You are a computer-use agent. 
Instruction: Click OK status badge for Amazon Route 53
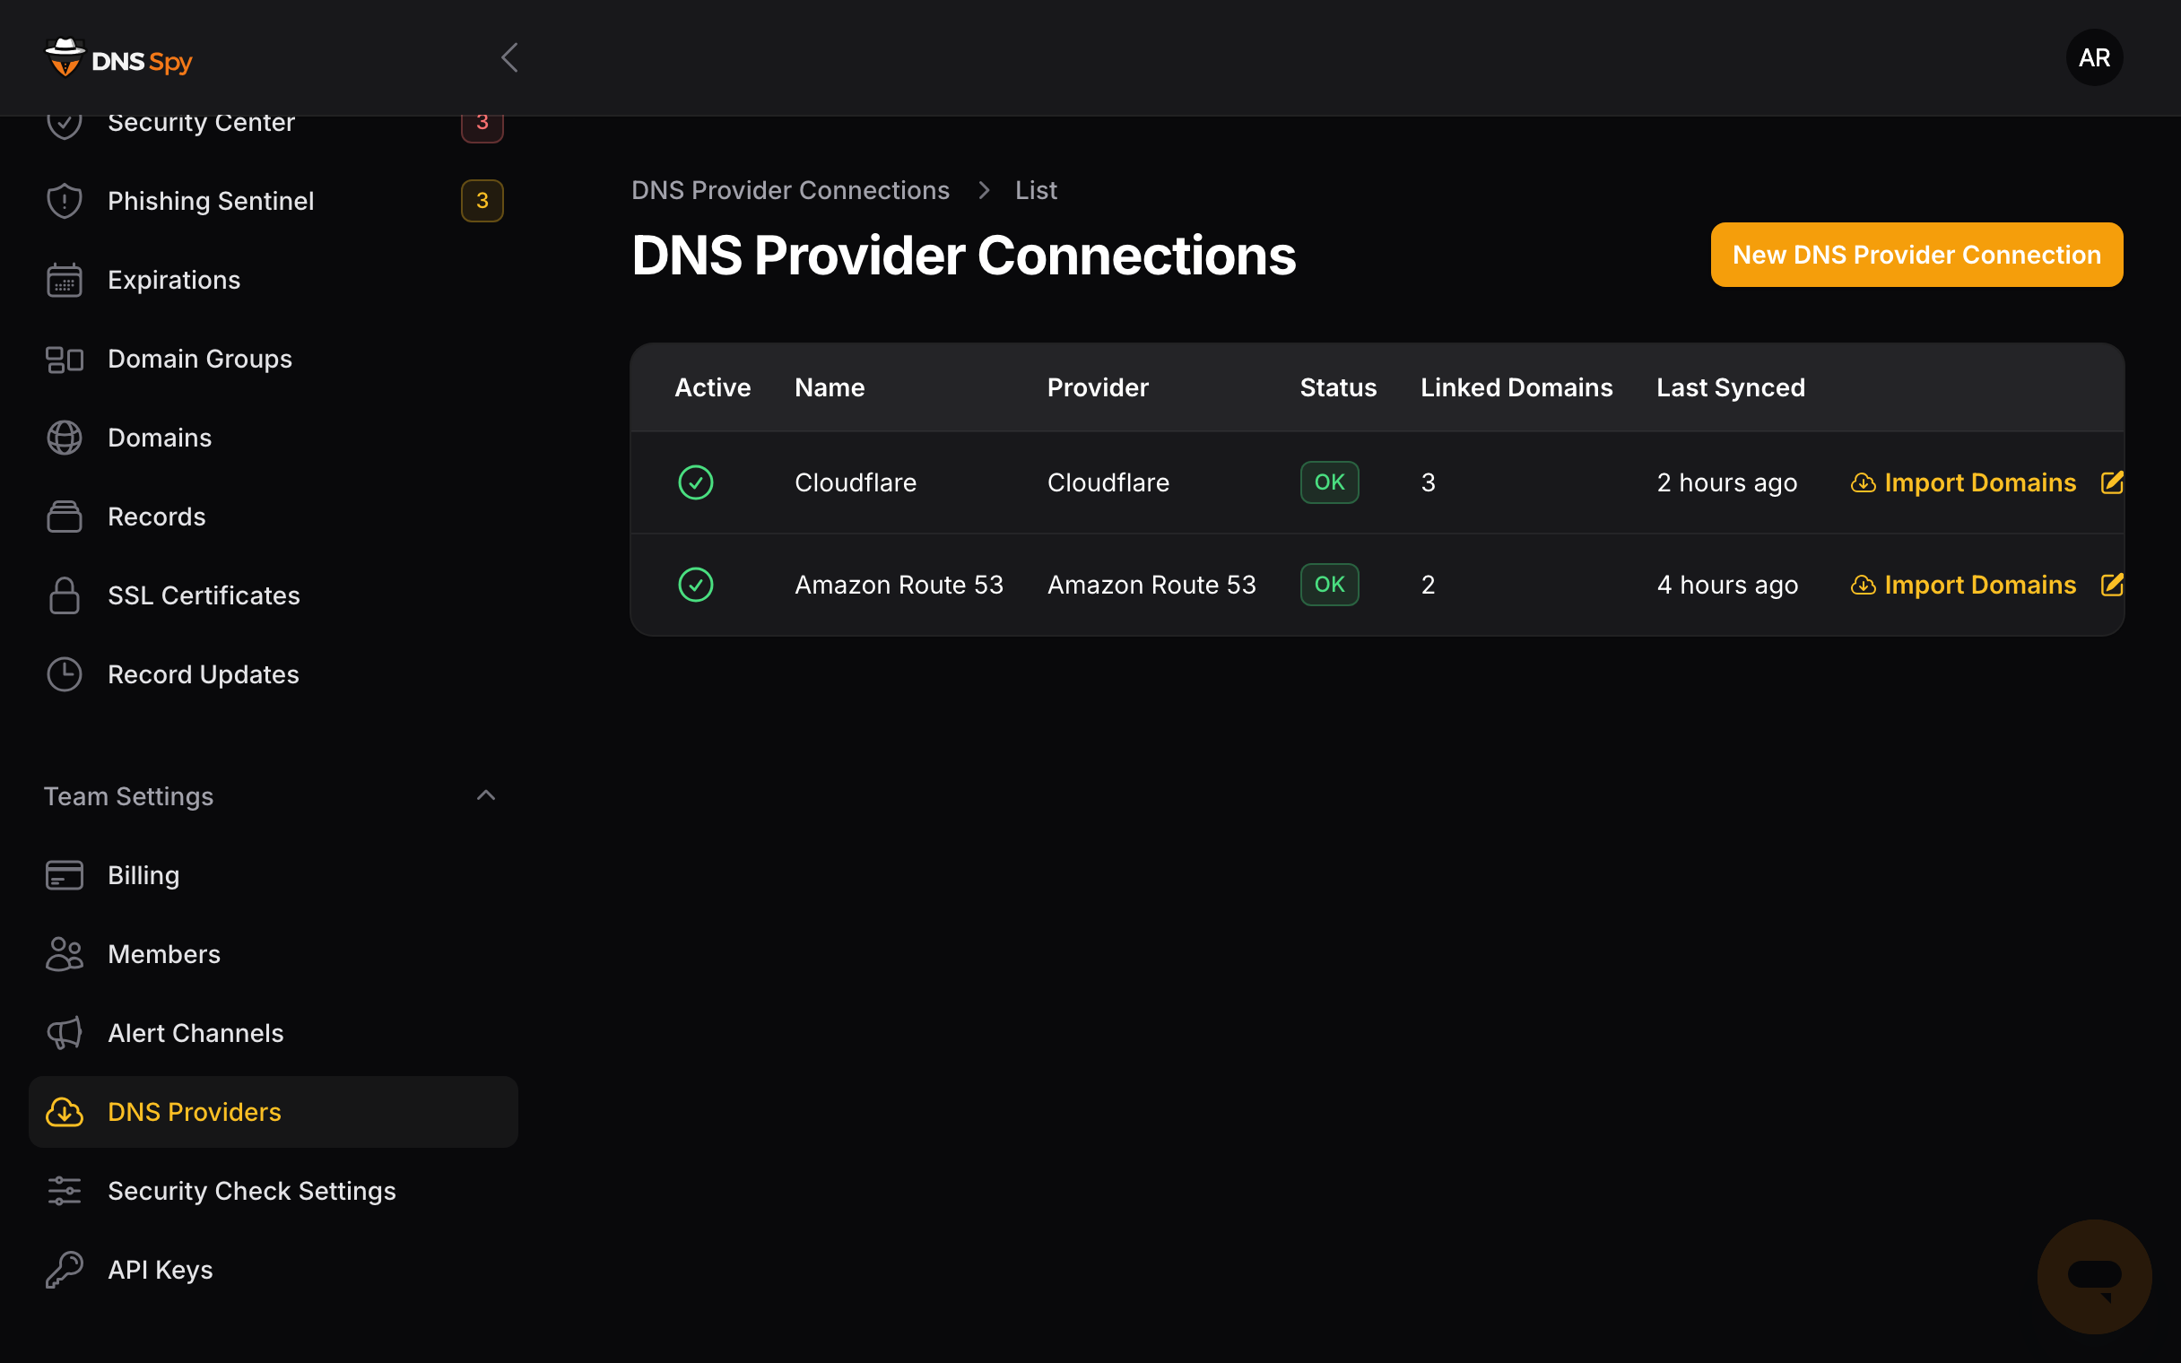click(x=1329, y=584)
